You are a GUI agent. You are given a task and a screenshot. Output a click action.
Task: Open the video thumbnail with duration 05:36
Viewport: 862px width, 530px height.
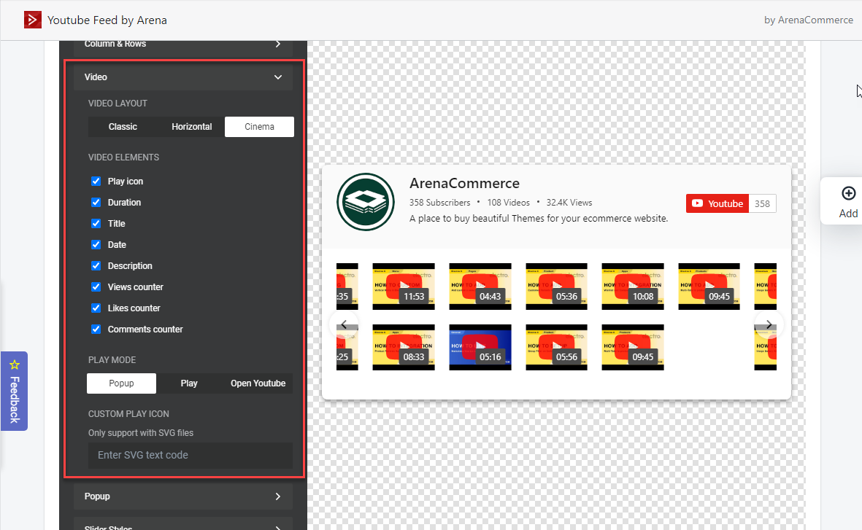click(x=556, y=287)
